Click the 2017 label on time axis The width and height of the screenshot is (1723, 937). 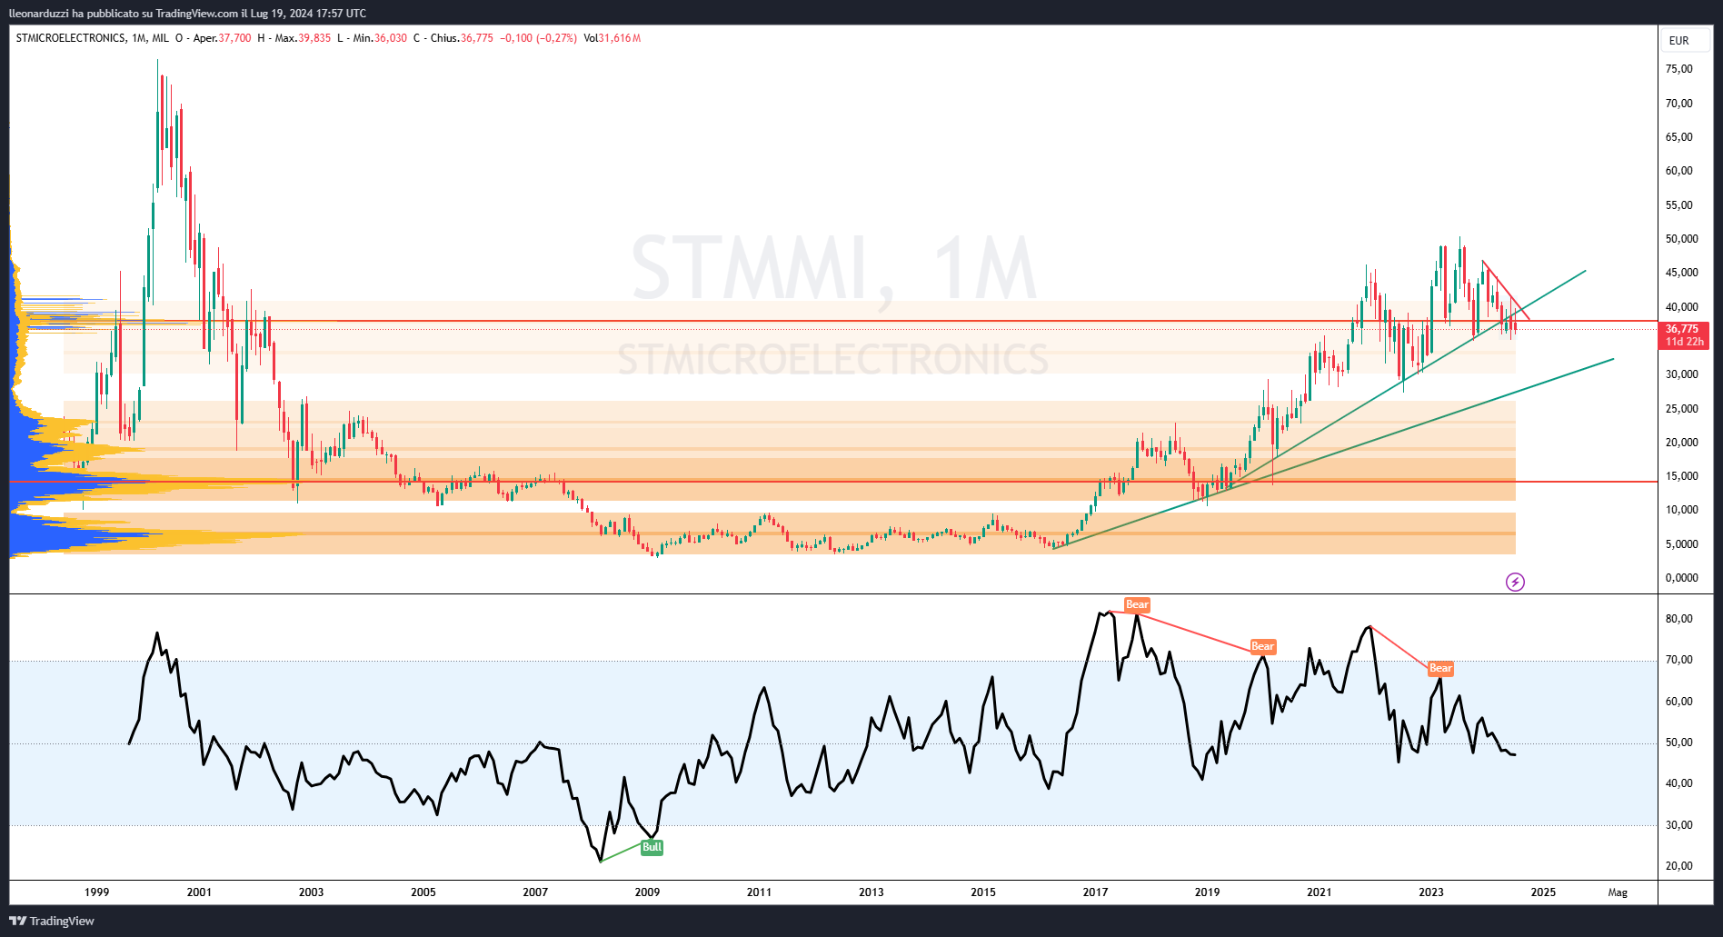pyautogui.click(x=1095, y=892)
